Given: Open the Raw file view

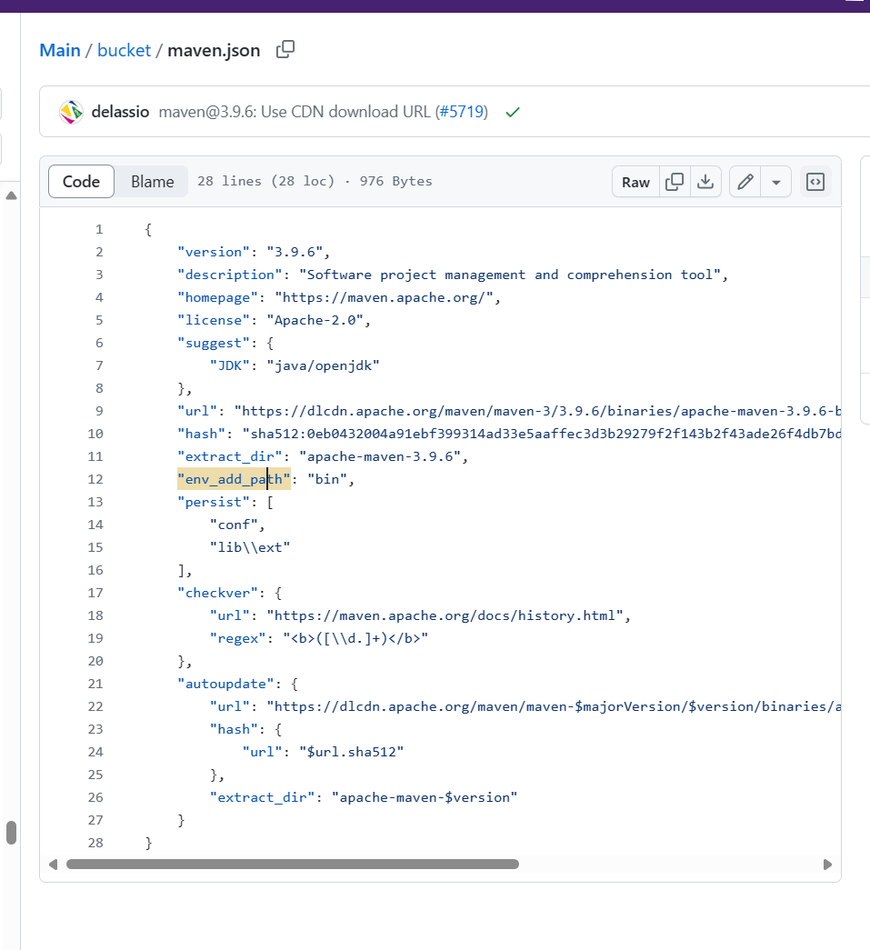Looking at the screenshot, I should (x=635, y=182).
